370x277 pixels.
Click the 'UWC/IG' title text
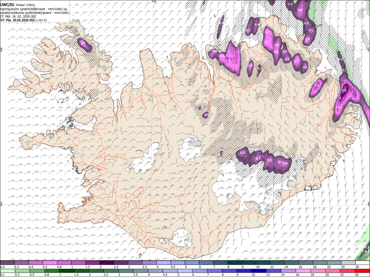click(x=7, y=5)
